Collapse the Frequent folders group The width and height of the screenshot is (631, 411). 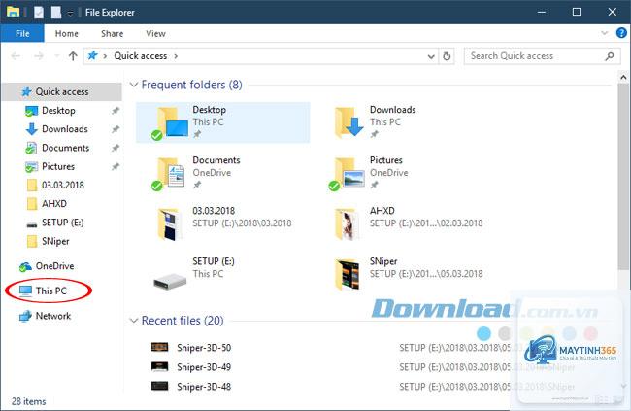tap(133, 86)
